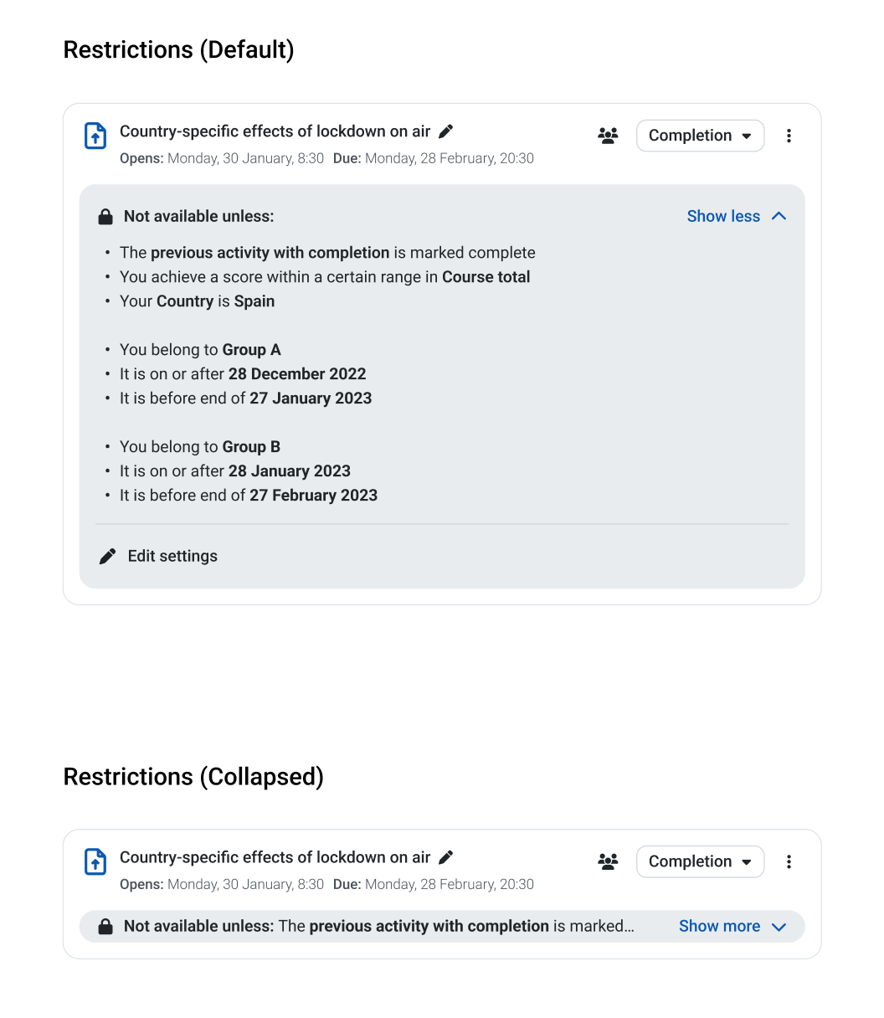Click the Not available unless collapsed restriction bar
Image resolution: width=884 pixels, height=1018 pixels.
click(x=442, y=927)
